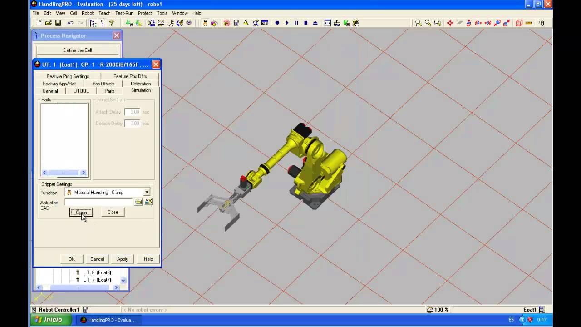Switch to the Calibration tab
This screenshot has width=581, height=327.
(141, 84)
